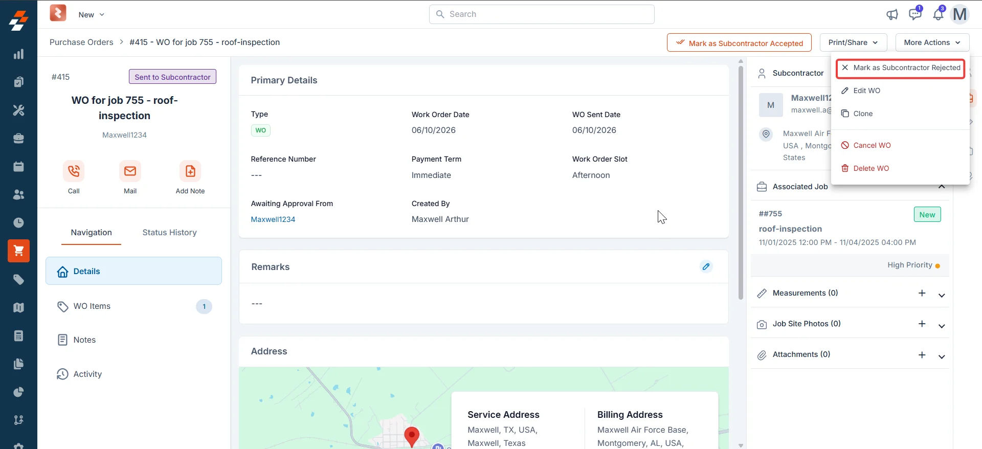Click in the Search field

coord(542,14)
